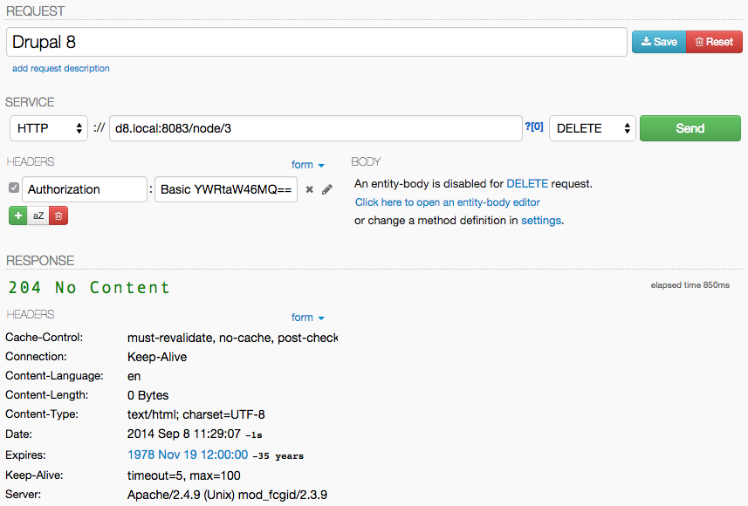Open the HTTP scheme dropdown
The width and height of the screenshot is (748, 506).
click(x=49, y=128)
